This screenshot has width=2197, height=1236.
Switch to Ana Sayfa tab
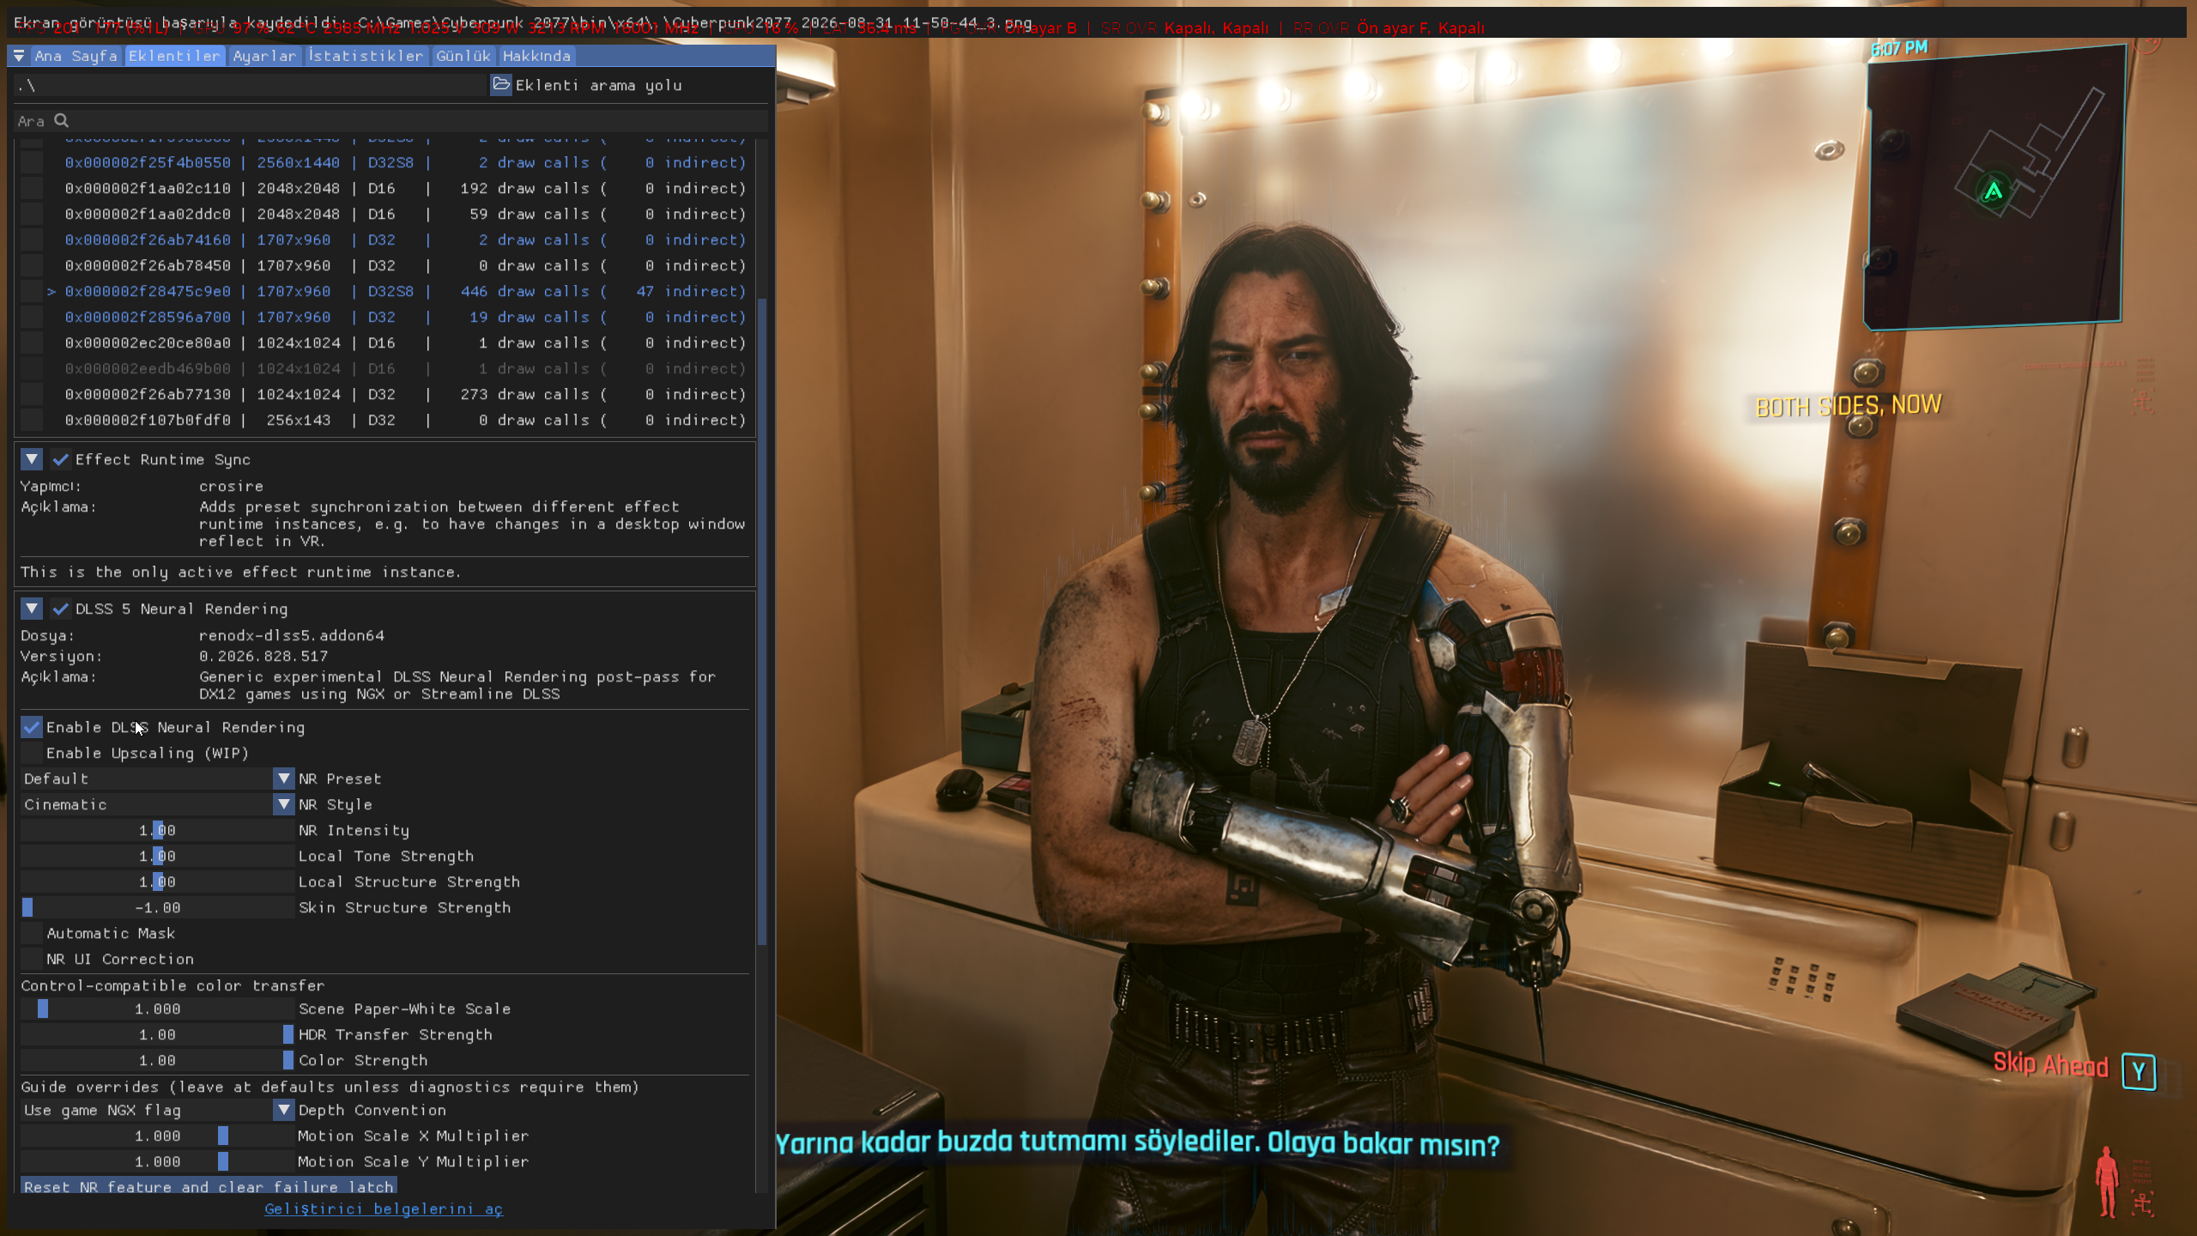(x=76, y=56)
